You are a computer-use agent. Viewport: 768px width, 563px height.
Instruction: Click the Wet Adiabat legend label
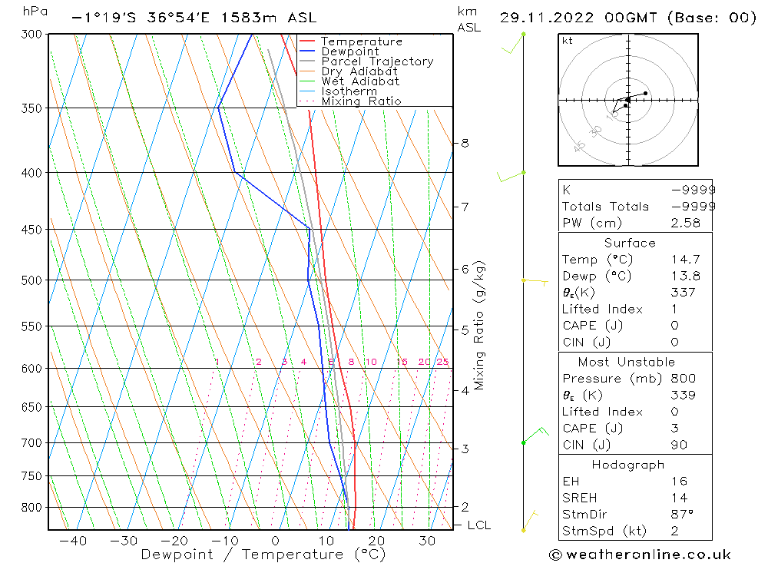pyautogui.click(x=360, y=81)
